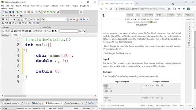
Task: Open Find with the magnifier icon
Action: [x=36, y=12]
